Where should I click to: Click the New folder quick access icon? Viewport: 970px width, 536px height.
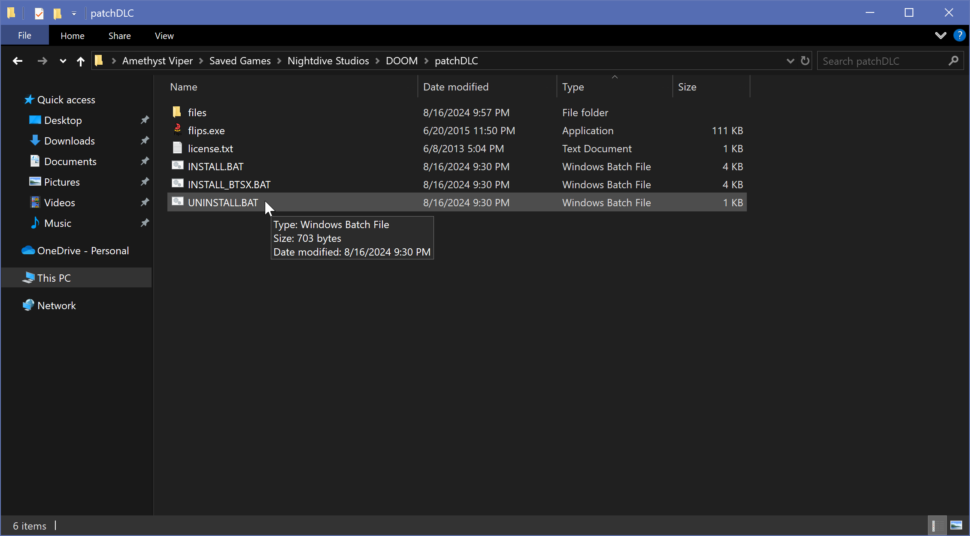point(58,13)
